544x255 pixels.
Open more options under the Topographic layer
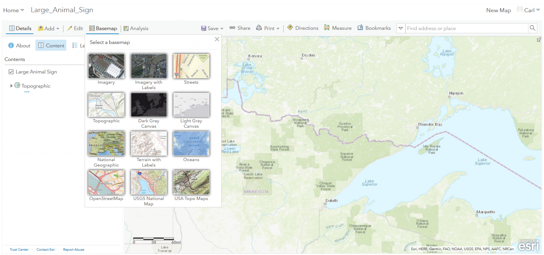tap(27, 92)
